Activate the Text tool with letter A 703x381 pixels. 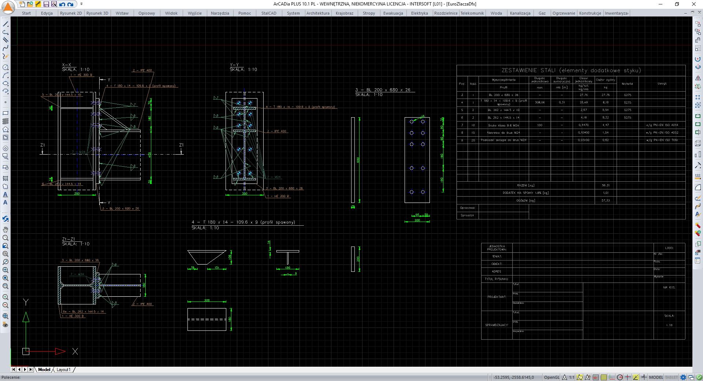[5, 203]
